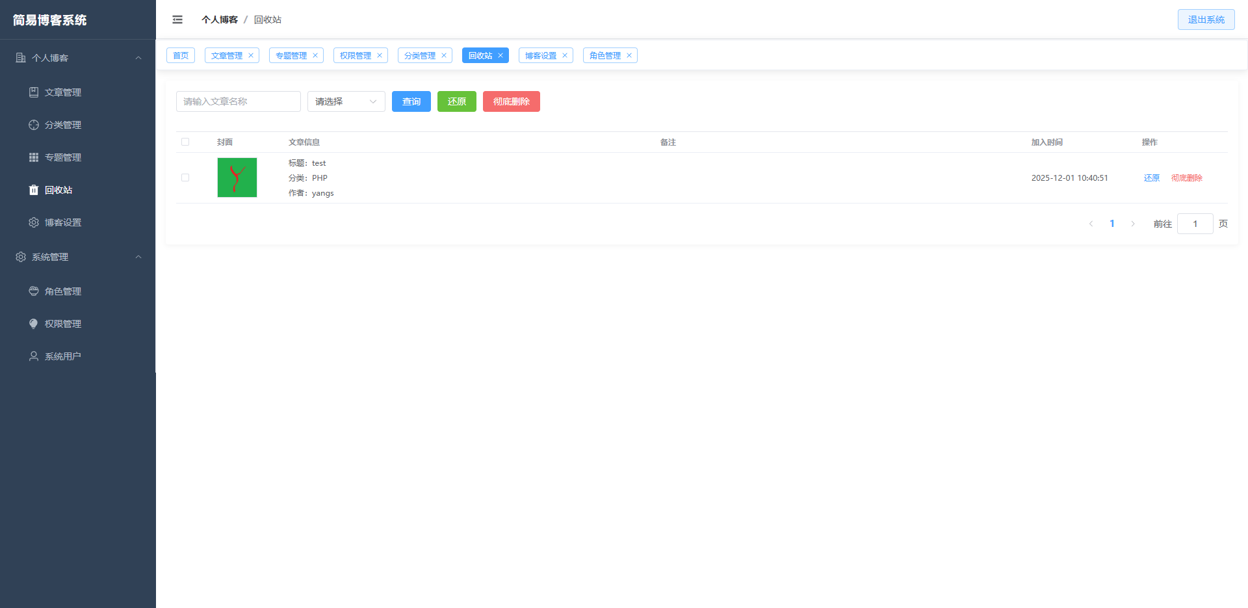
Task: Click the red 彻底删除 toolbar button
Action: coord(512,101)
